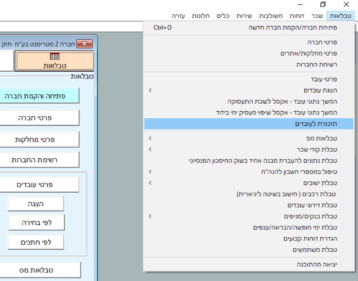Click the פרטי עובדים button
This screenshot has width=358, height=281.
tap(39, 185)
